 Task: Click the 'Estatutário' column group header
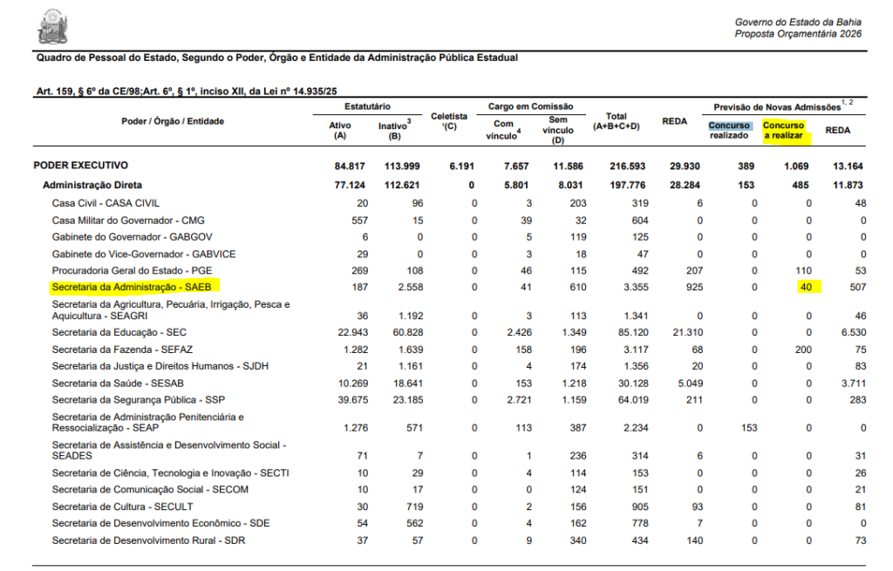pos(367,106)
